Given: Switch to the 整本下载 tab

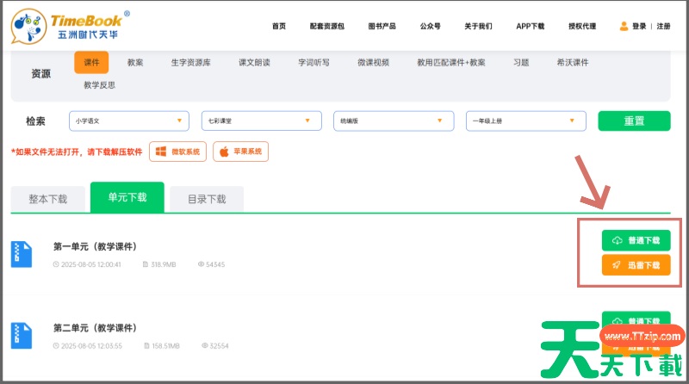Looking at the screenshot, I should 48,199.
